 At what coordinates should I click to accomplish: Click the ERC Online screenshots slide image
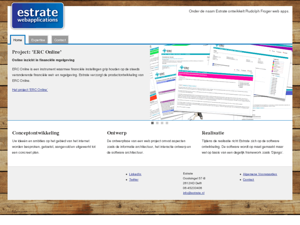point(221,82)
